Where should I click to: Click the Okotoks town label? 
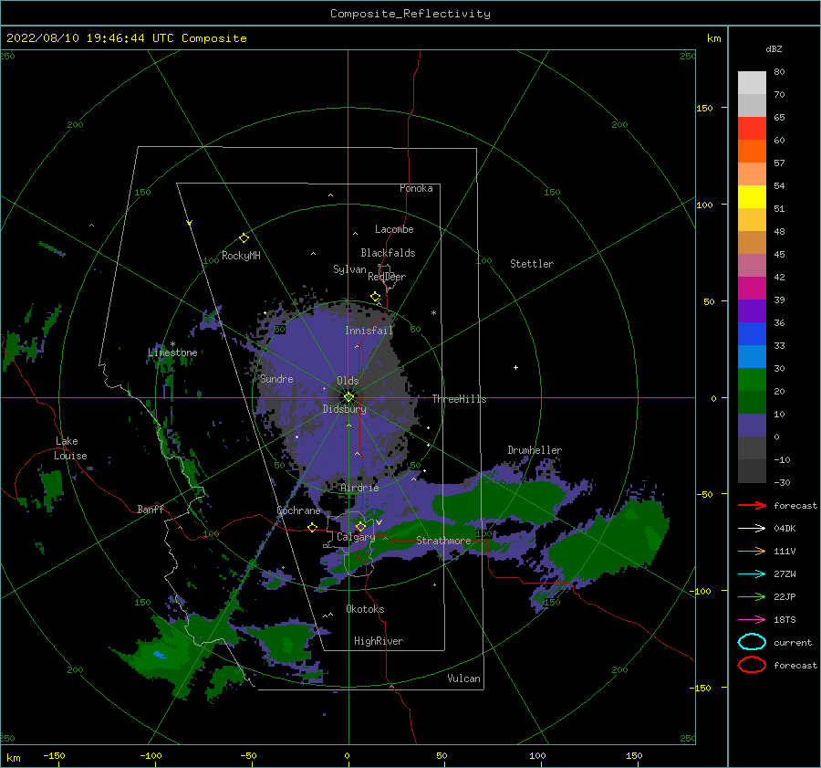tap(365, 609)
